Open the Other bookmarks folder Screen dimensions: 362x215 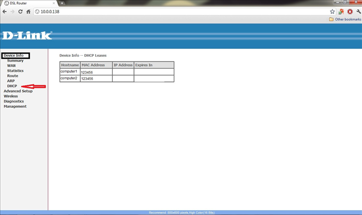click(x=345, y=19)
